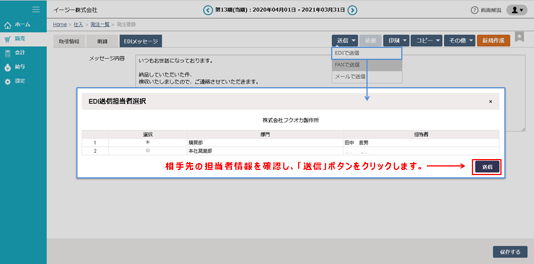
Task: Open 画面解説 help icon
Action: pos(474,10)
